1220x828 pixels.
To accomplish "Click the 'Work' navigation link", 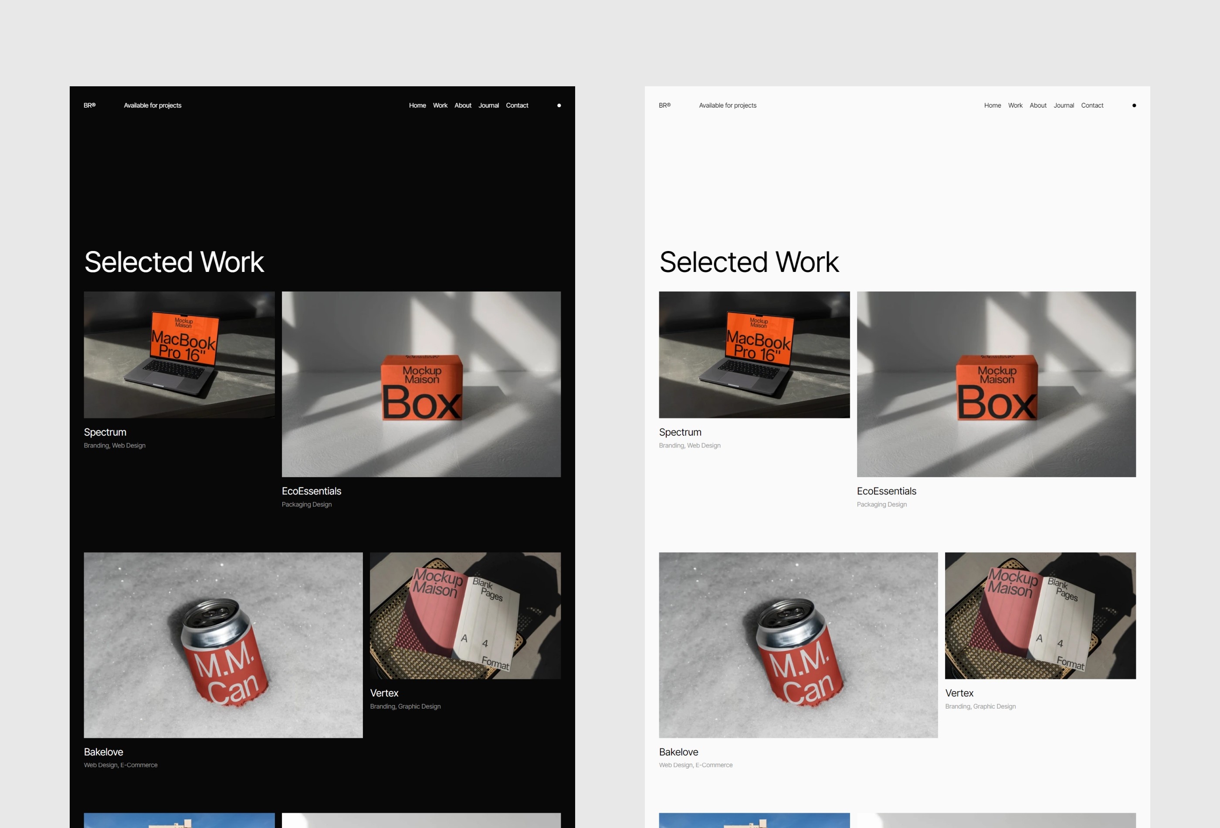I will point(441,105).
